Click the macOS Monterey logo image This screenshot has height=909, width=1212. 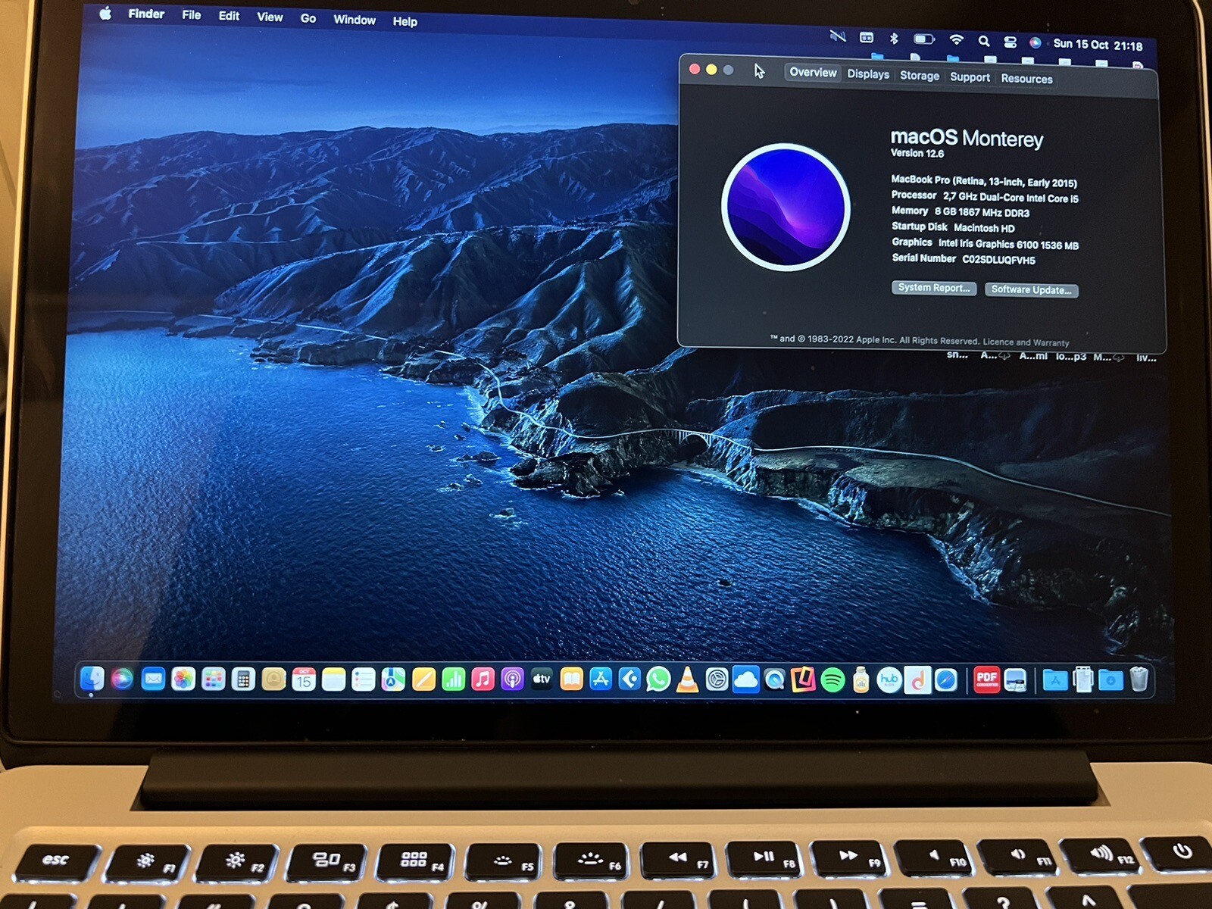point(786,207)
